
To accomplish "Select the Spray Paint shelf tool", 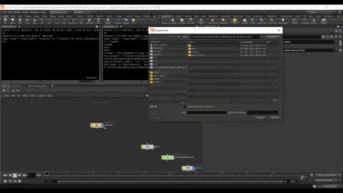I will [x=90, y=21].
